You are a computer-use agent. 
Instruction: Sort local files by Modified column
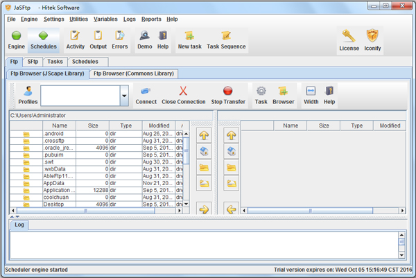(x=159, y=125)
